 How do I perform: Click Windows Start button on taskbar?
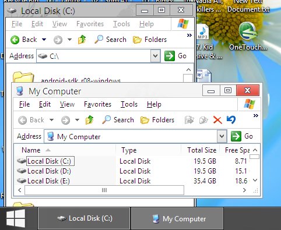click(16, 218)
